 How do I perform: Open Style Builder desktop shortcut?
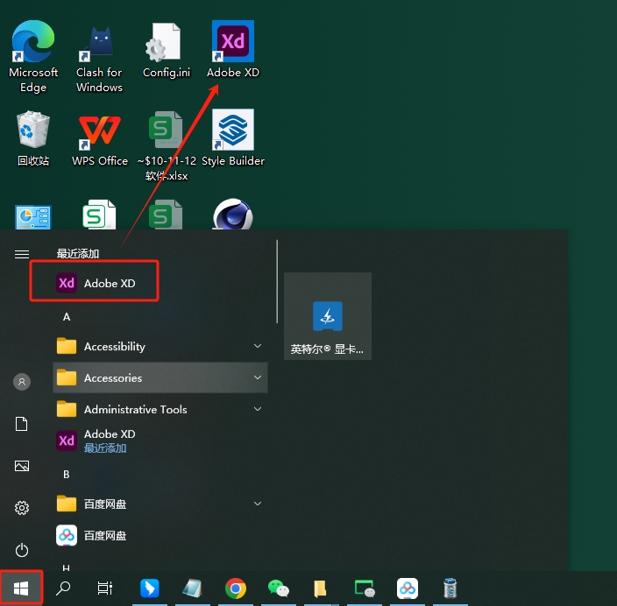233,137
